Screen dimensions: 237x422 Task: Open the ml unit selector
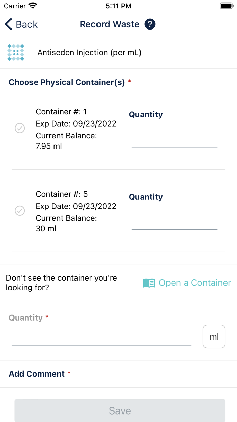coord(214,337)
